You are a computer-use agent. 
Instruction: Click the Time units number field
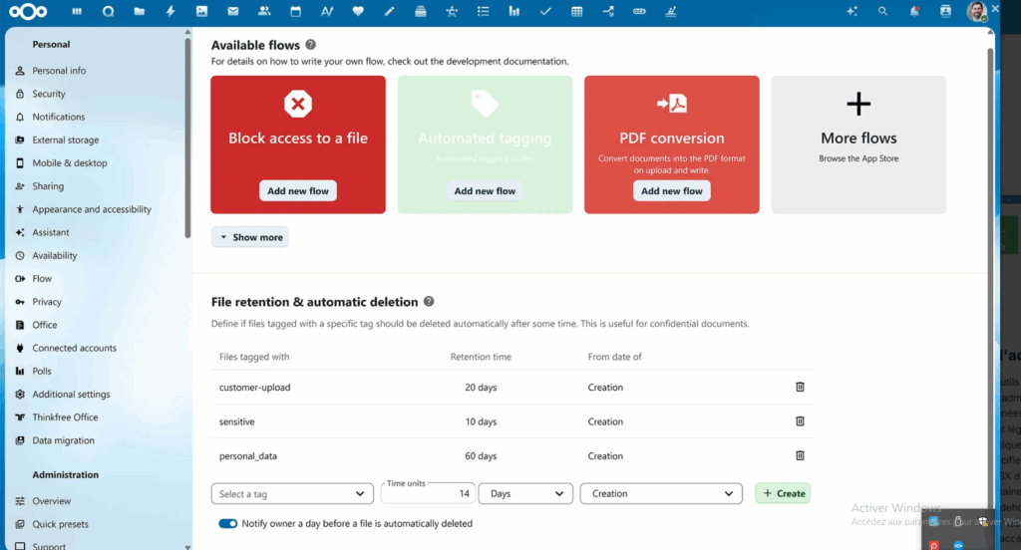[427, 493]
